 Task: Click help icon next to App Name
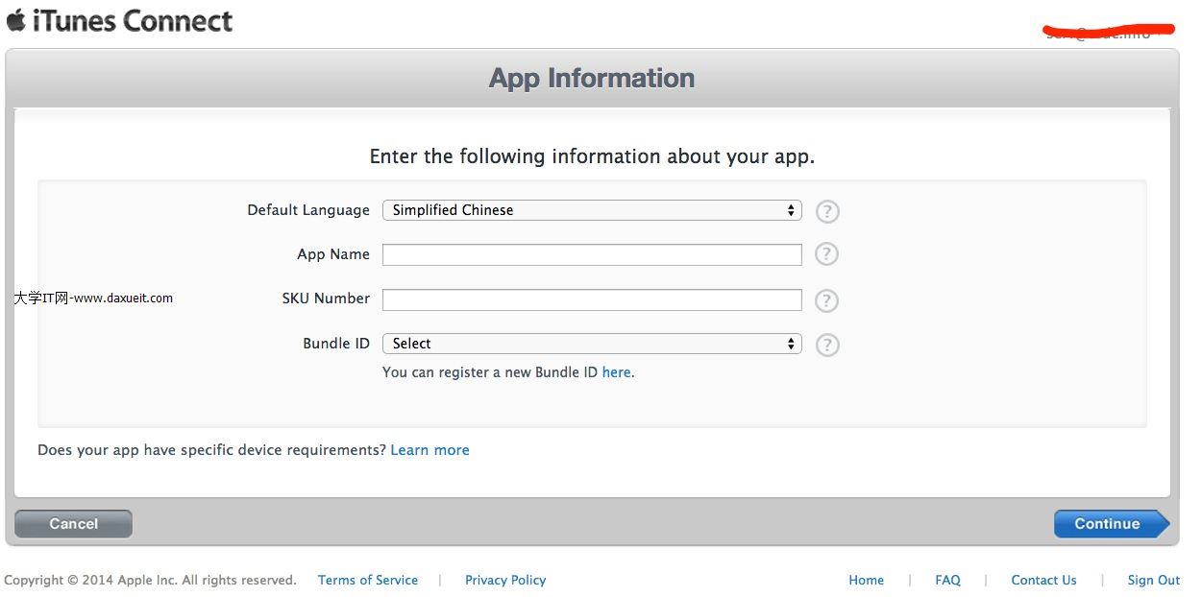coord(826,254)
